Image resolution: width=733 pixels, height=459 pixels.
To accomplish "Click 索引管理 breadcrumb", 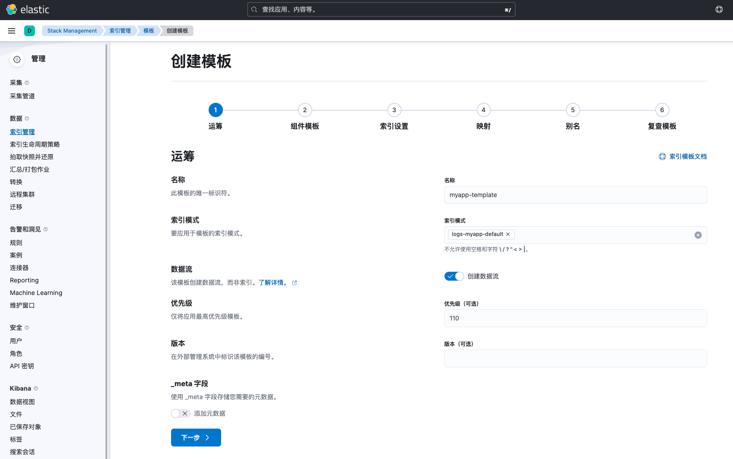I will (120, 31).
